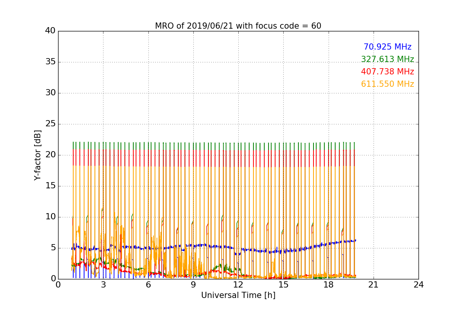Click the x-axis tick label 9
The height and width of the screenshot is (310, 465).
(x=193, y=284)
